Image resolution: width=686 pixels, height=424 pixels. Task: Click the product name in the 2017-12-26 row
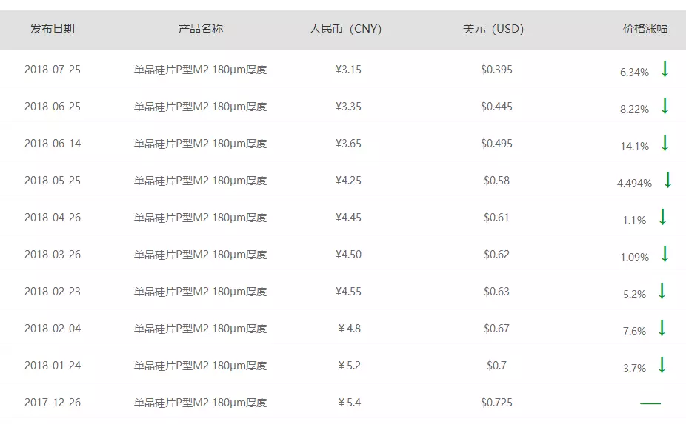200,402
